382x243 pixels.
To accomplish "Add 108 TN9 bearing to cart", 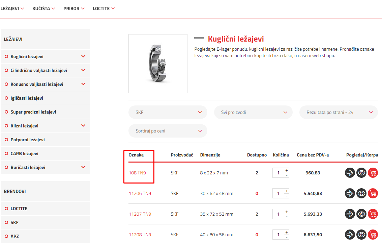I will click(373, 173).
